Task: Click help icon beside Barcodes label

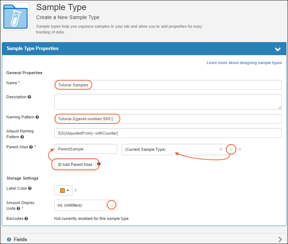Action: pyautogui.click(x=26, y=218)
